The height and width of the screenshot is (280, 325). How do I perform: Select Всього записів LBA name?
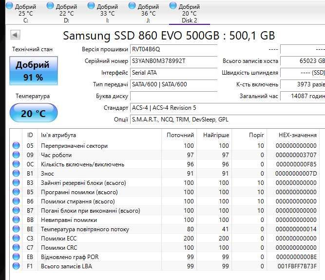pyautogui.click(x=66, y=266)
